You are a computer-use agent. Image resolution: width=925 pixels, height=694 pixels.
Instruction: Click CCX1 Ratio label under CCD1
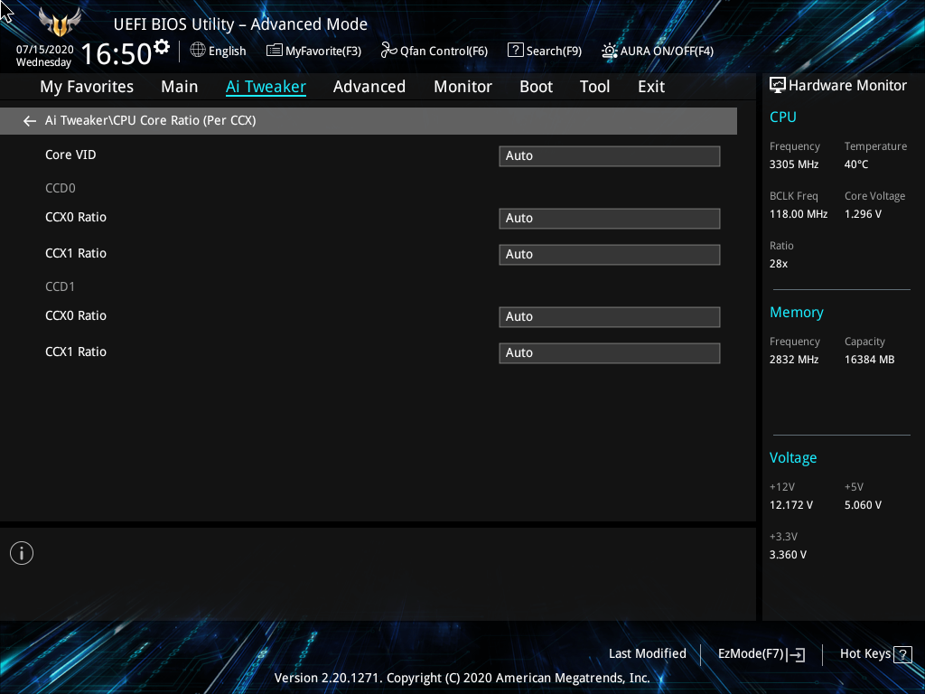pyautogui.click(x=76, y=352)
